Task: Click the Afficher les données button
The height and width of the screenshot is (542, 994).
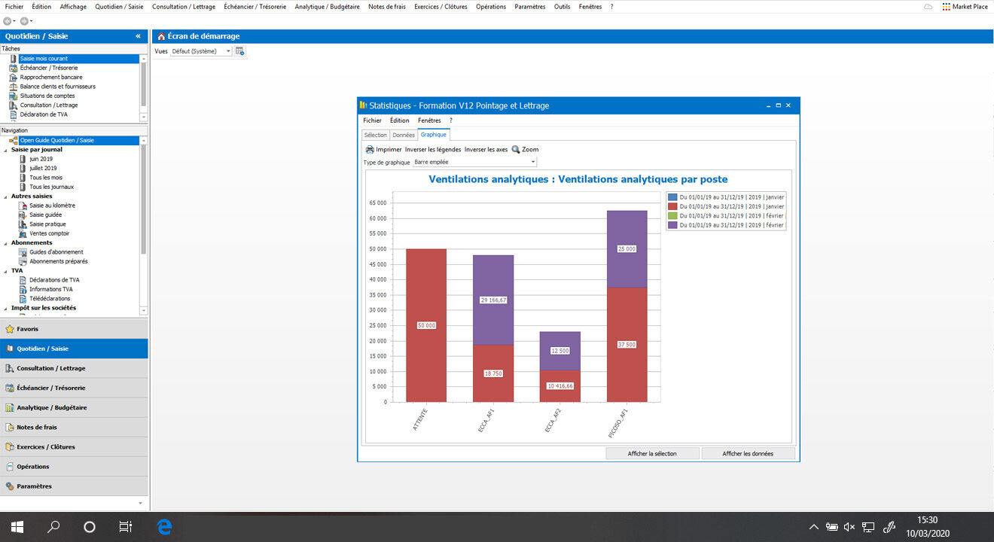Action: click(748, 453)
